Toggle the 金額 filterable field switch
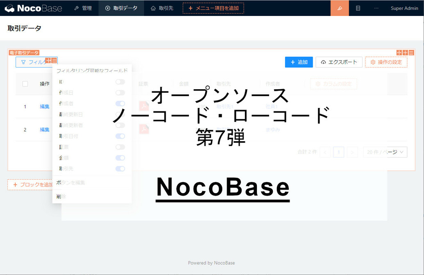The height and width of the screenshot is (275, 424). [x=120, y=158]
